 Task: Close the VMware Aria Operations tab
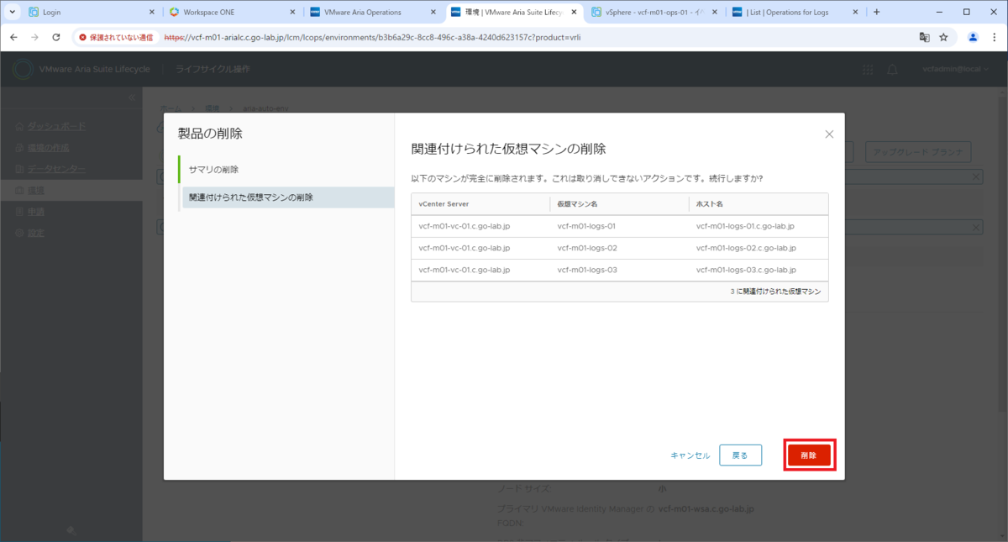433,13
